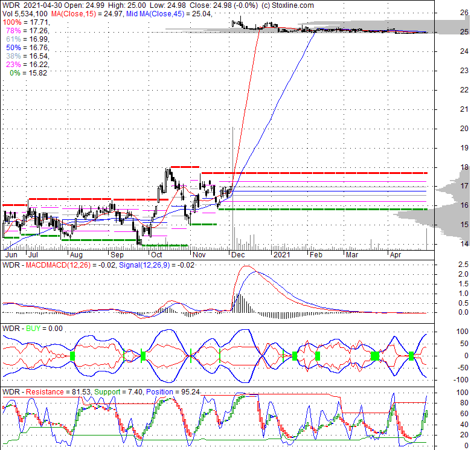The width and height of the screenshot is (471, 450).
Task: Click the December volume spike bar
Action: [233, 188]
